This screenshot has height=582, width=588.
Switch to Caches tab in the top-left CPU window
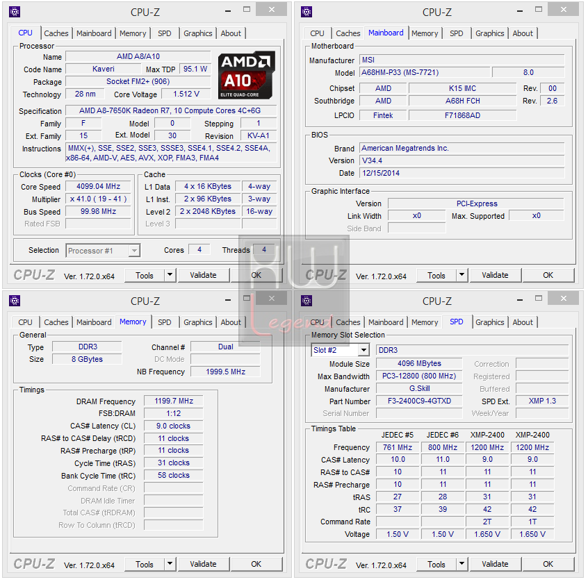click(56, 33)
